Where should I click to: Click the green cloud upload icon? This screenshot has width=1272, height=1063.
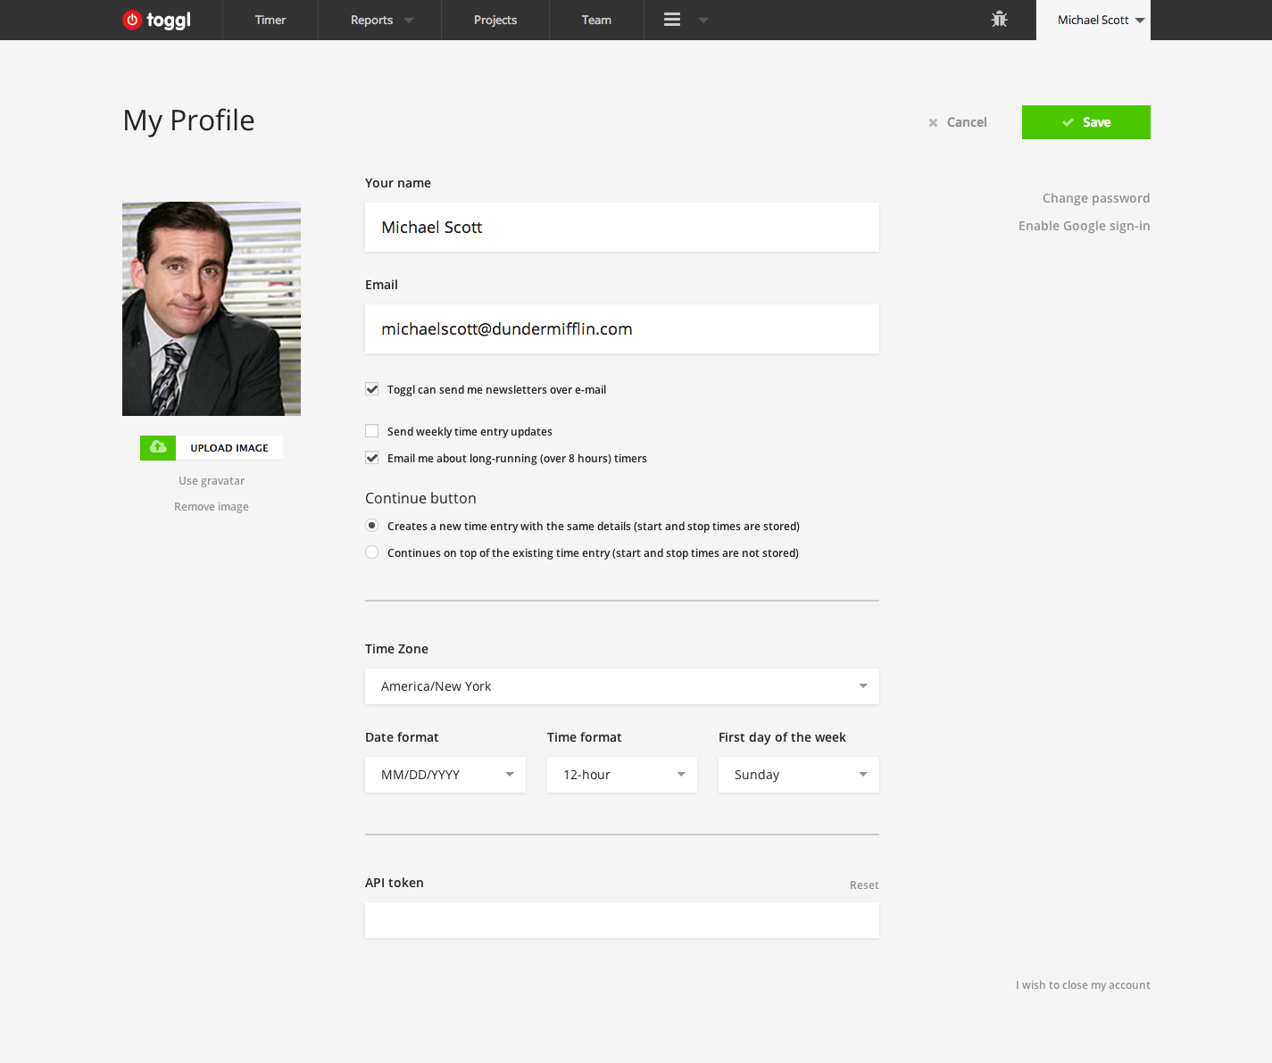[158, 447]
